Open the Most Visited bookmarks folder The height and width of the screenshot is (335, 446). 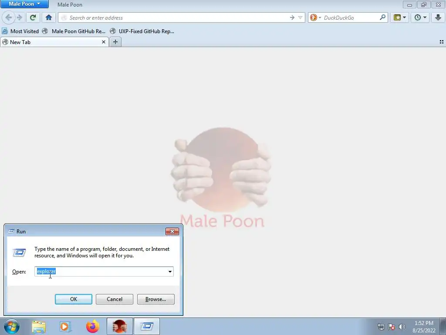coord(20,31)
